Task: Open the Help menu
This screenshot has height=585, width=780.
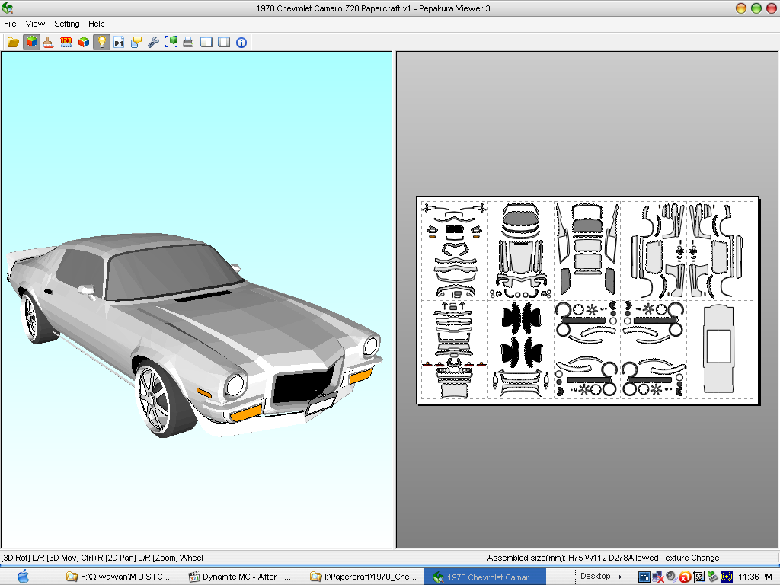Action: [97, 24]
